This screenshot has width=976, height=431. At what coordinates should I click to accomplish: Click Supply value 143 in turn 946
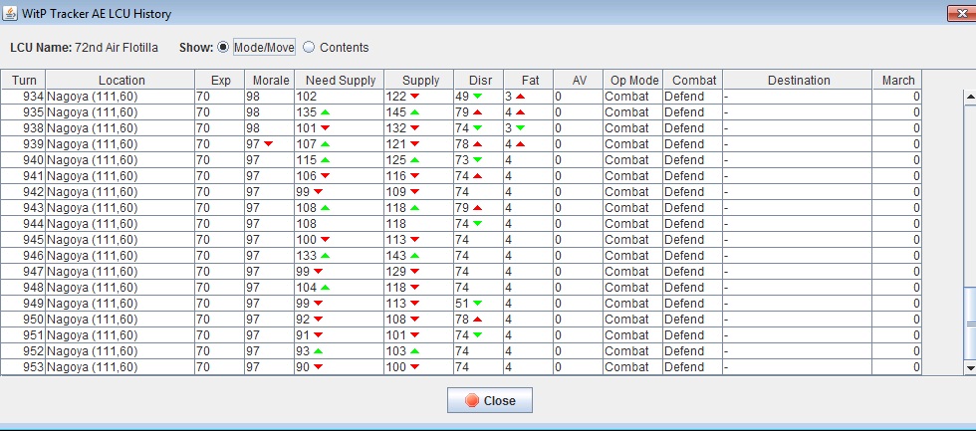coord(419,256)
